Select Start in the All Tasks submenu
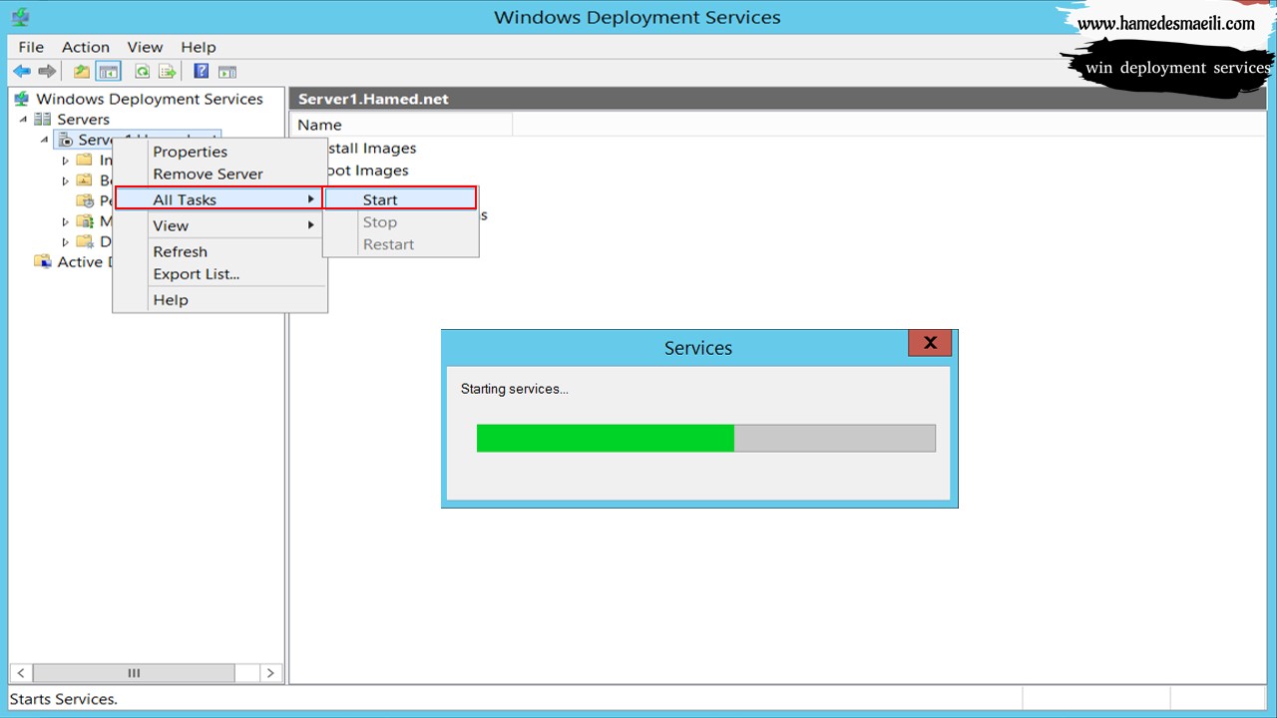This screenshot has width=1277, height=718. coord(400,199)
